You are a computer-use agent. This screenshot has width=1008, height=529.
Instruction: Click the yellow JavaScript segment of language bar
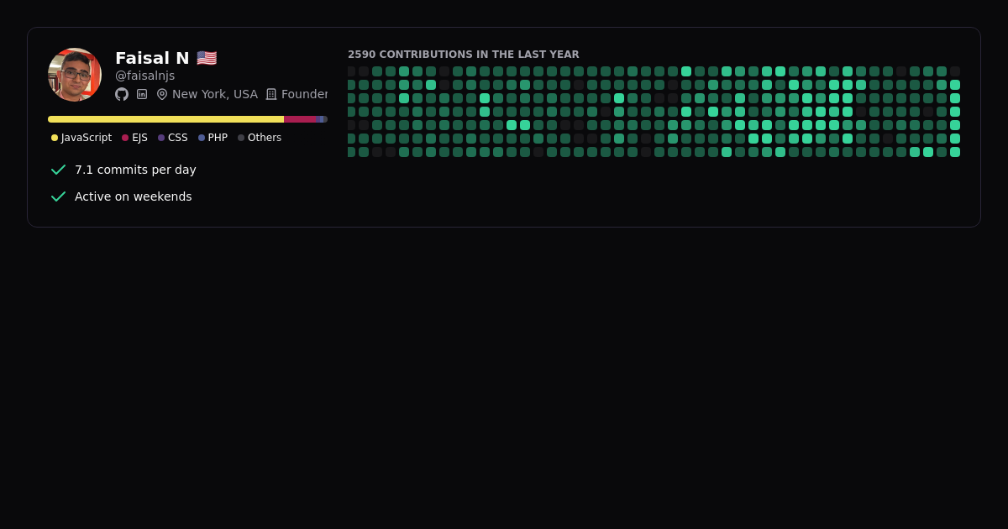pos(165,119)
